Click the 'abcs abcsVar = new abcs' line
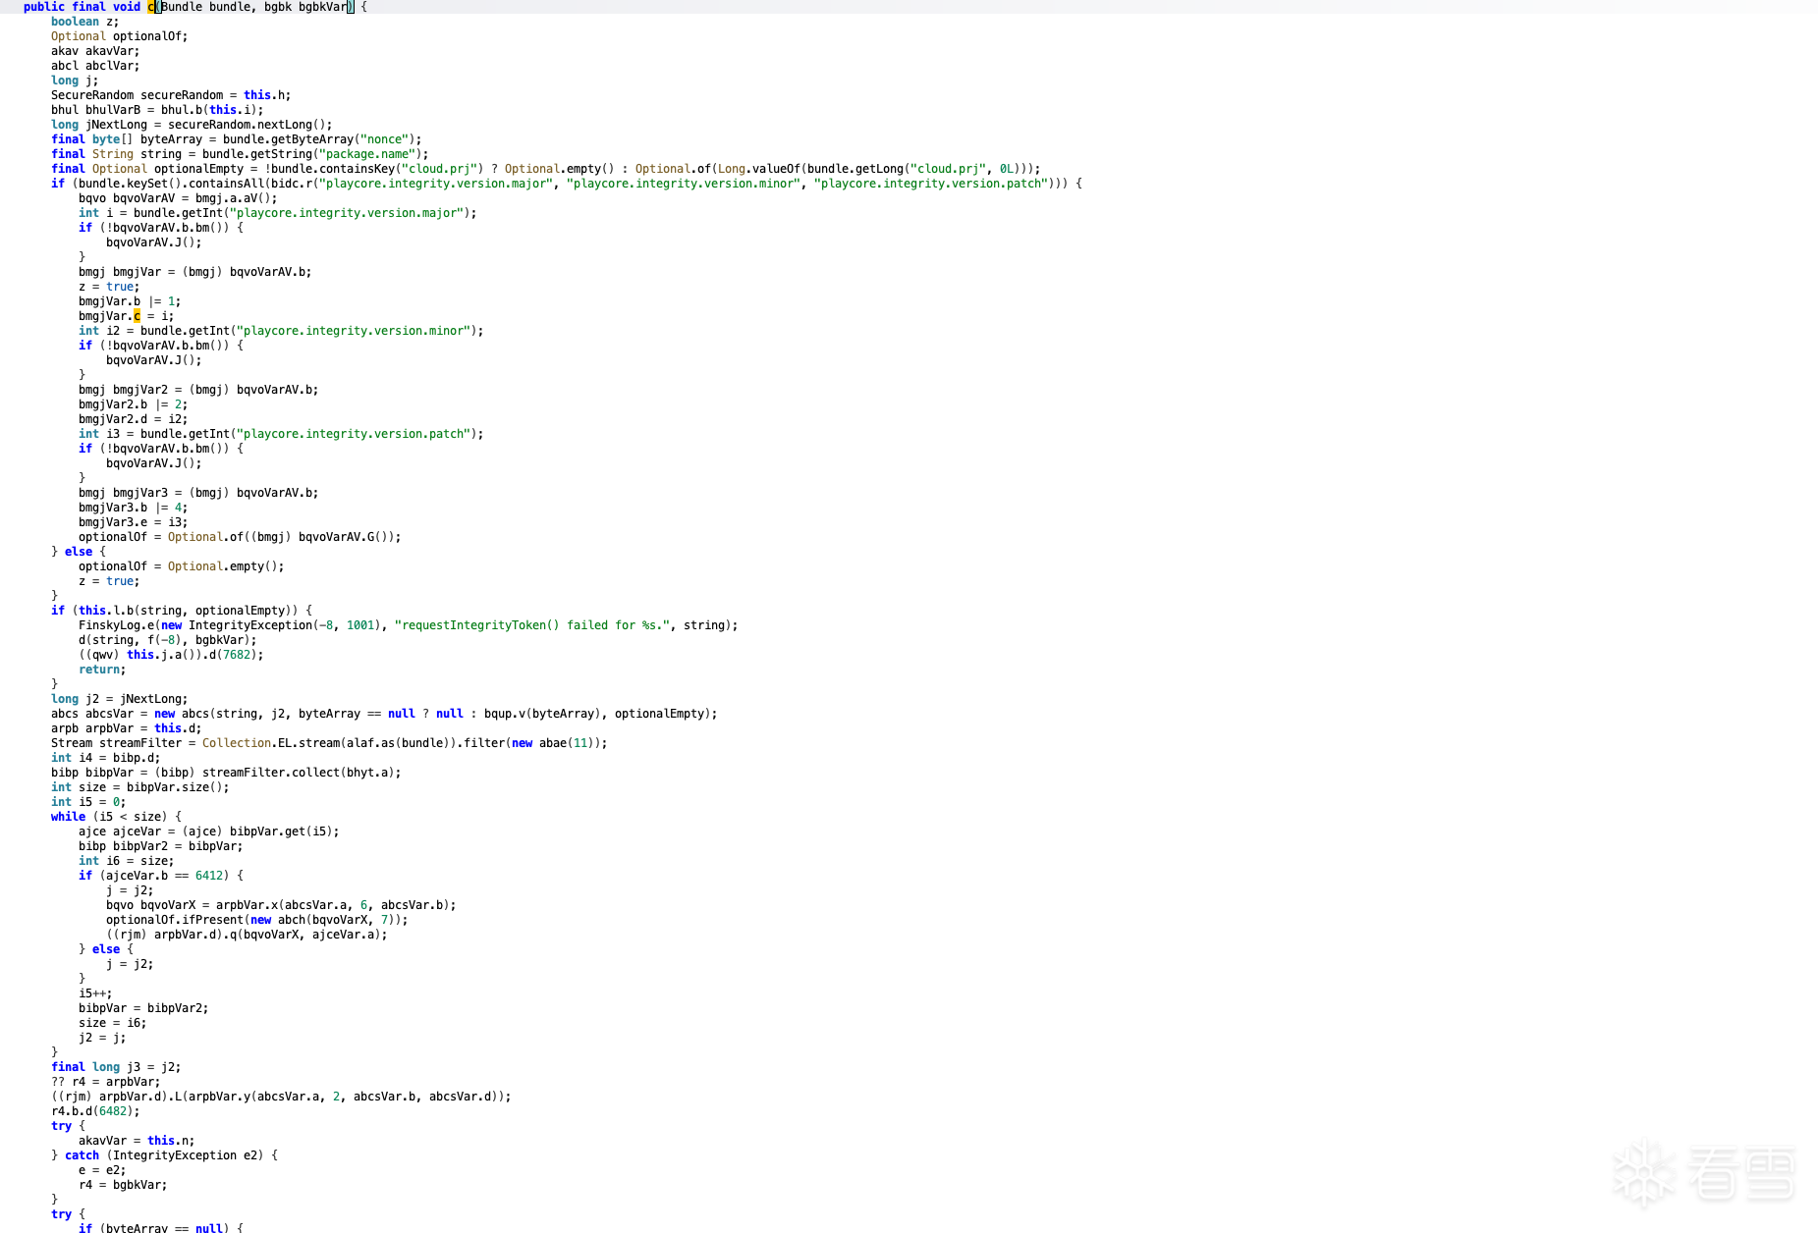Screen dimensions: 1818x1233 [384, 714]
